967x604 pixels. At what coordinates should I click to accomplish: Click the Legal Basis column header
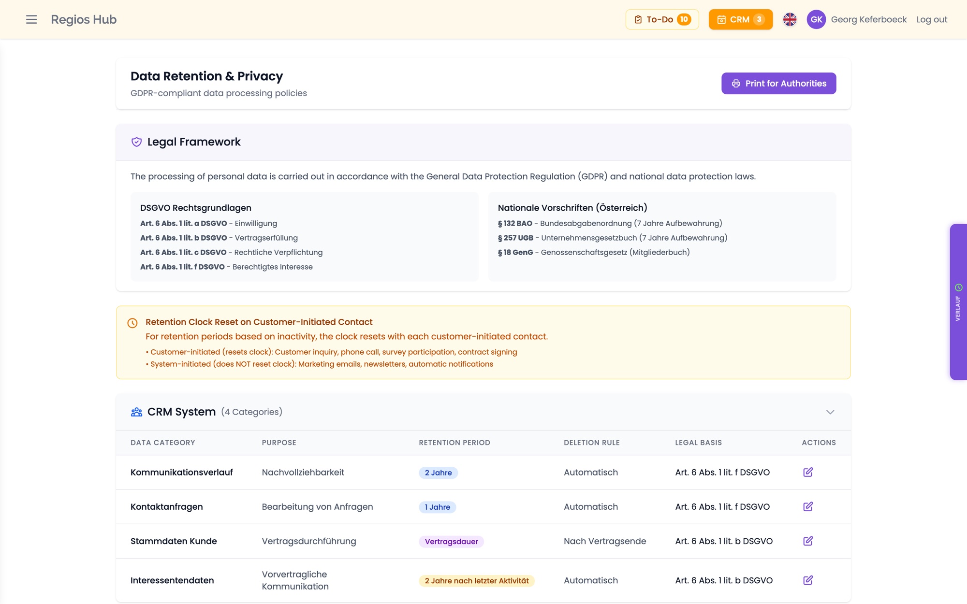[x=699, y=442]
